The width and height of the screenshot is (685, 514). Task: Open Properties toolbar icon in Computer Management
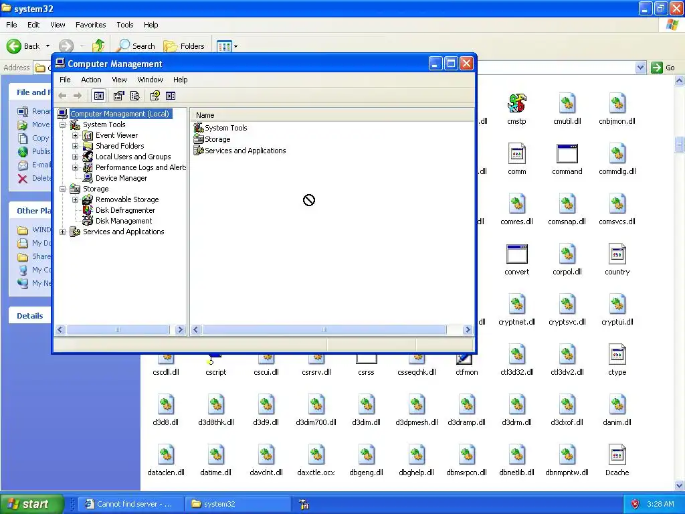tap(118, 96)
